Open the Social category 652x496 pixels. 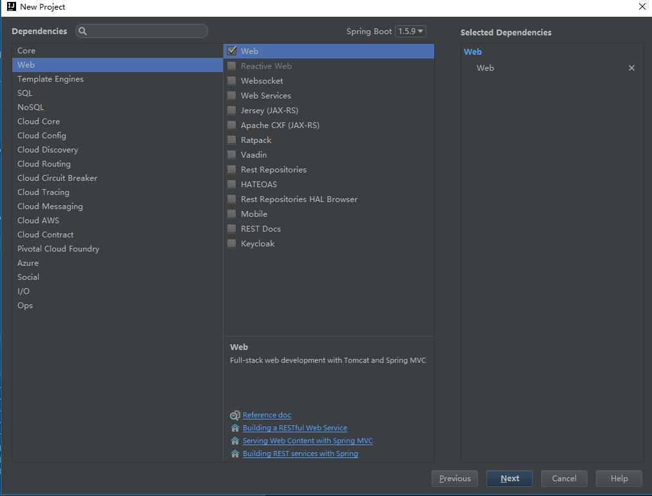(x=117, y=277)
